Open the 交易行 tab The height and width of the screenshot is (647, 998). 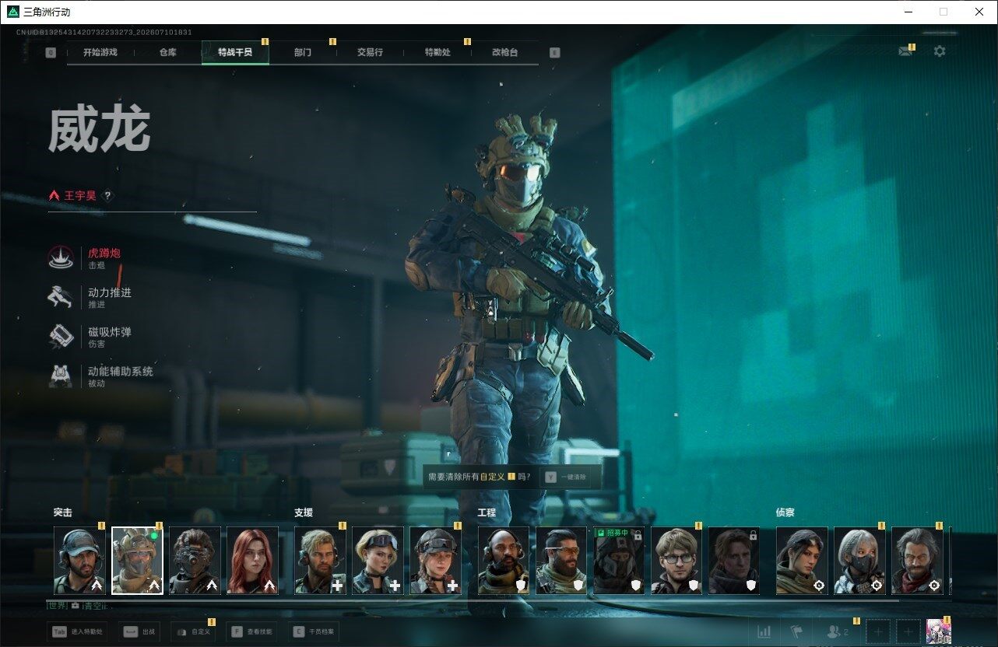point(370,52)
